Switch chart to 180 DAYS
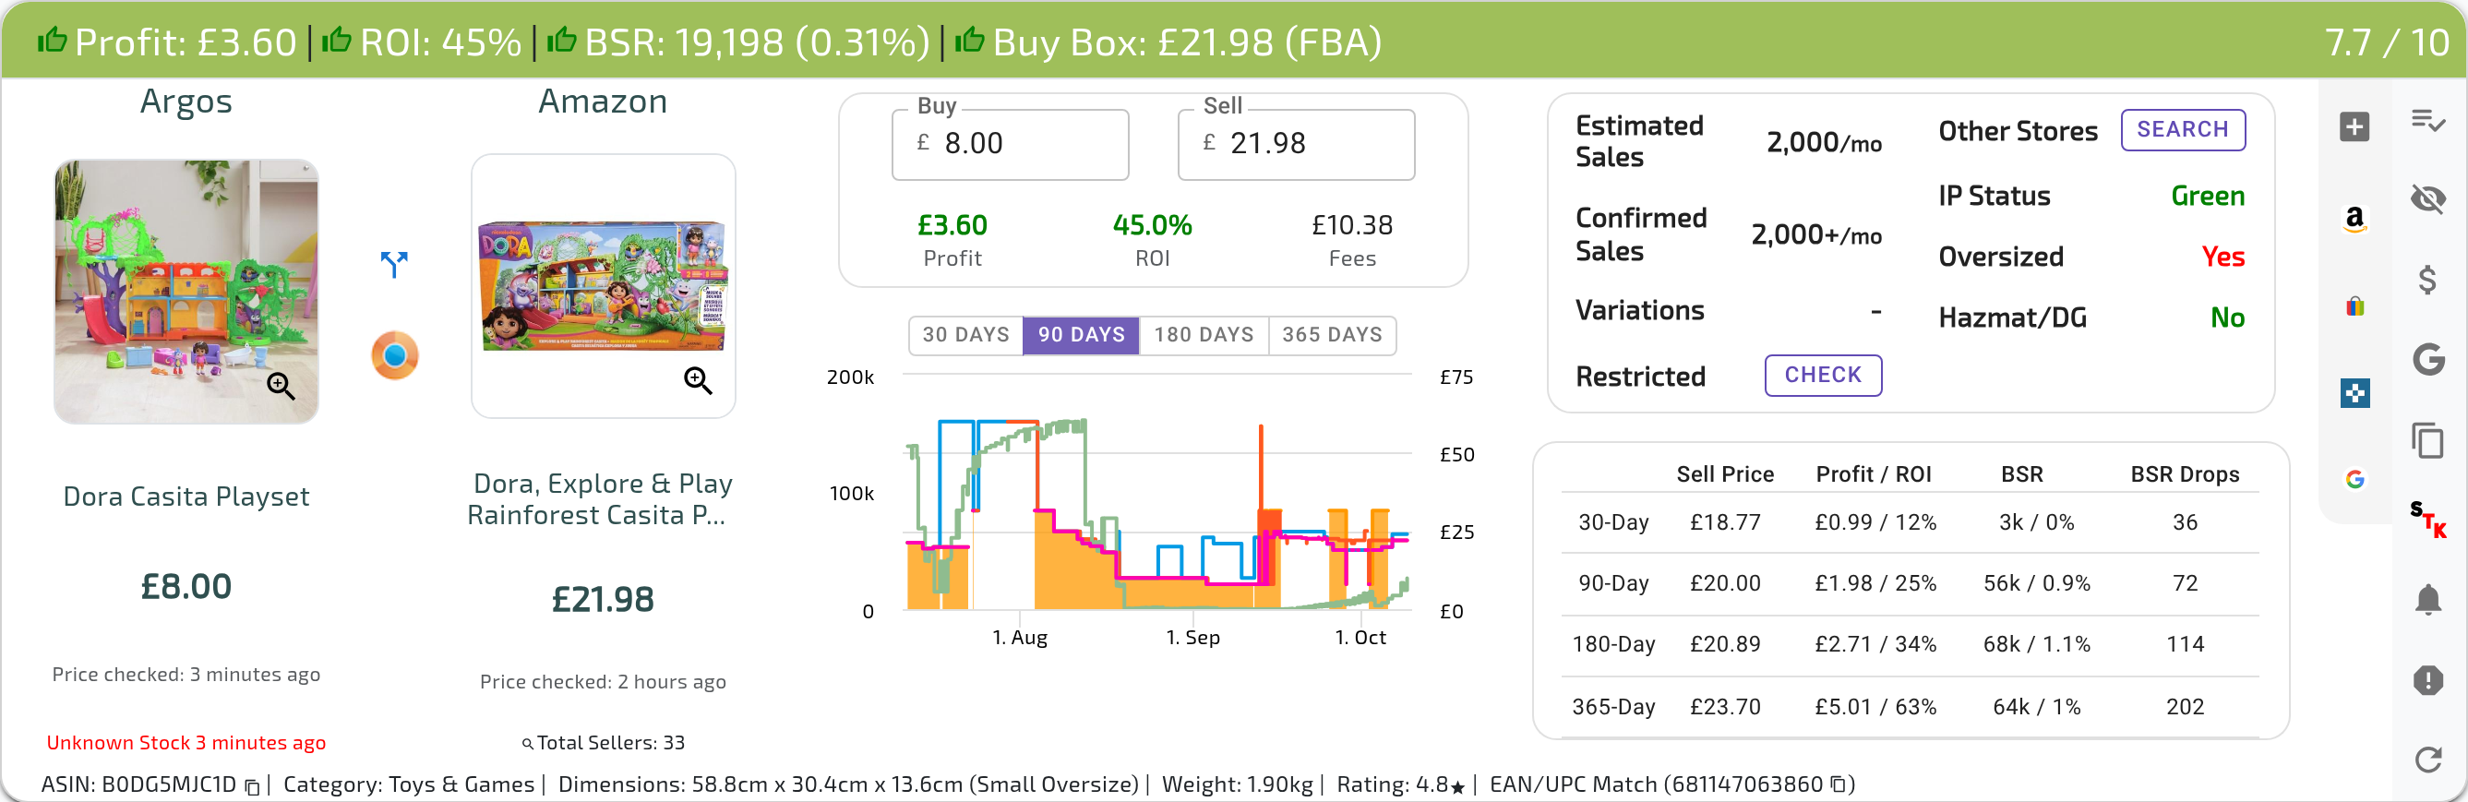 pyautogui.click(x=1204, y=335)
